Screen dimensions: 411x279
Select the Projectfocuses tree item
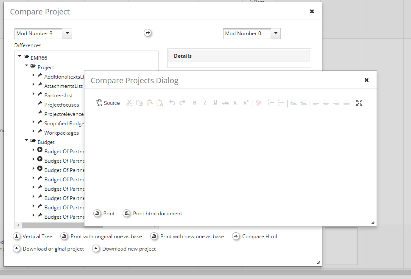pos(62,105)
